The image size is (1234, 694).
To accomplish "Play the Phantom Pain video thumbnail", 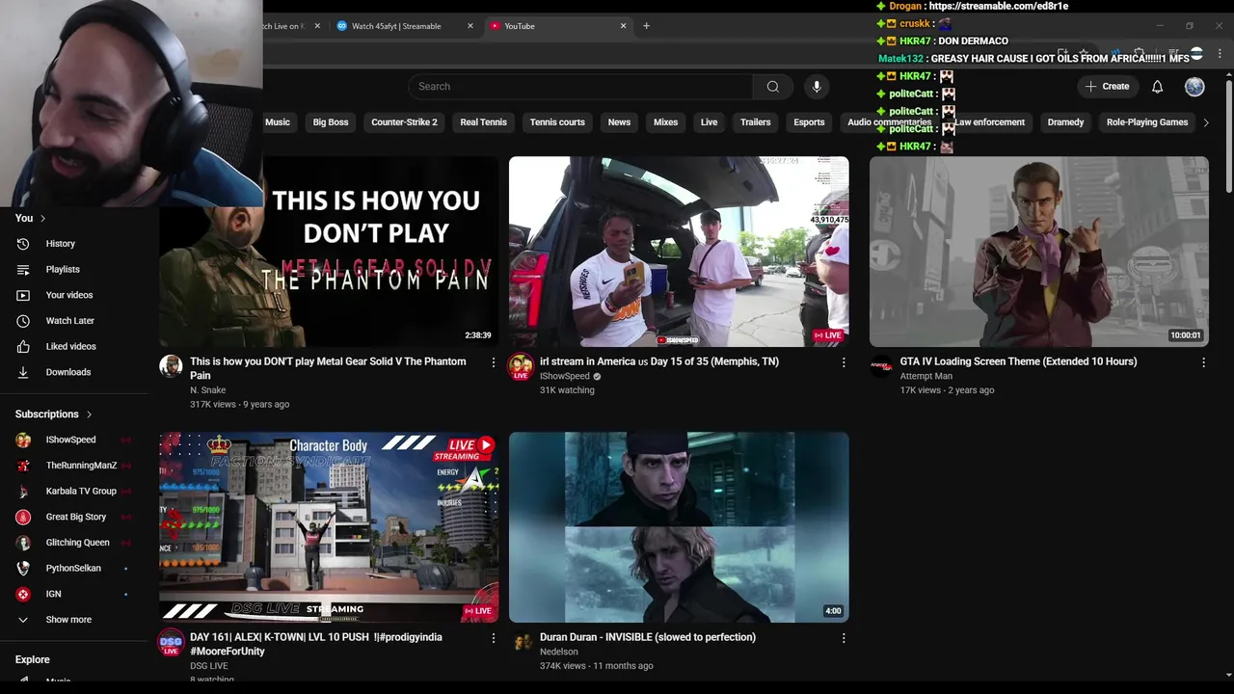I will [x=329, y=252].
